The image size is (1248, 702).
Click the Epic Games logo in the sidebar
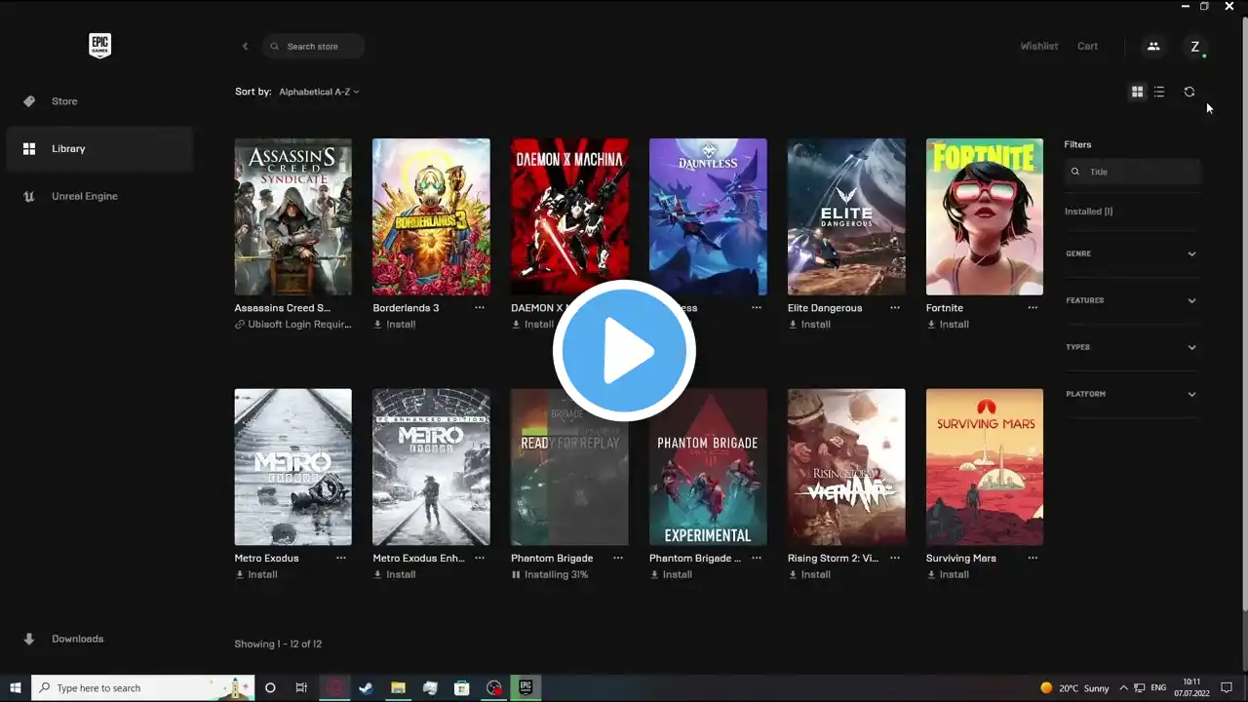[99, 46]
